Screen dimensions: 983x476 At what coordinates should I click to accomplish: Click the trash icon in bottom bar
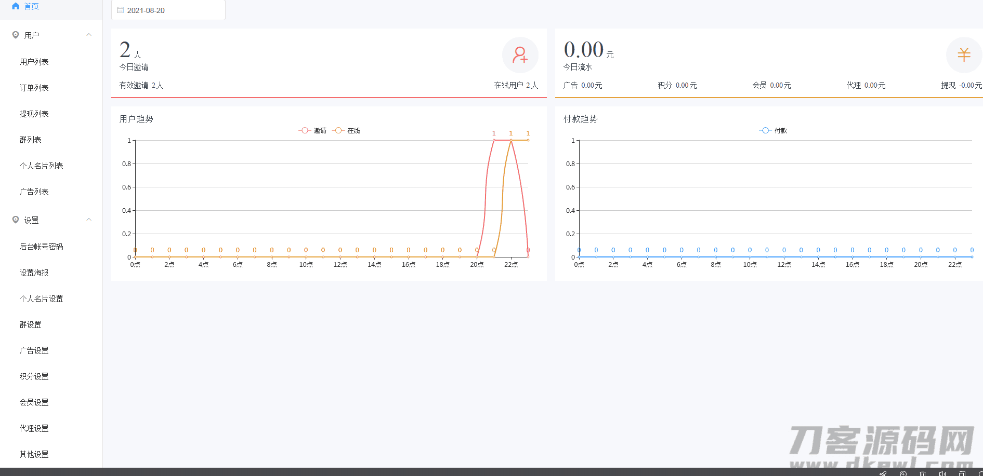coord(922,473)
